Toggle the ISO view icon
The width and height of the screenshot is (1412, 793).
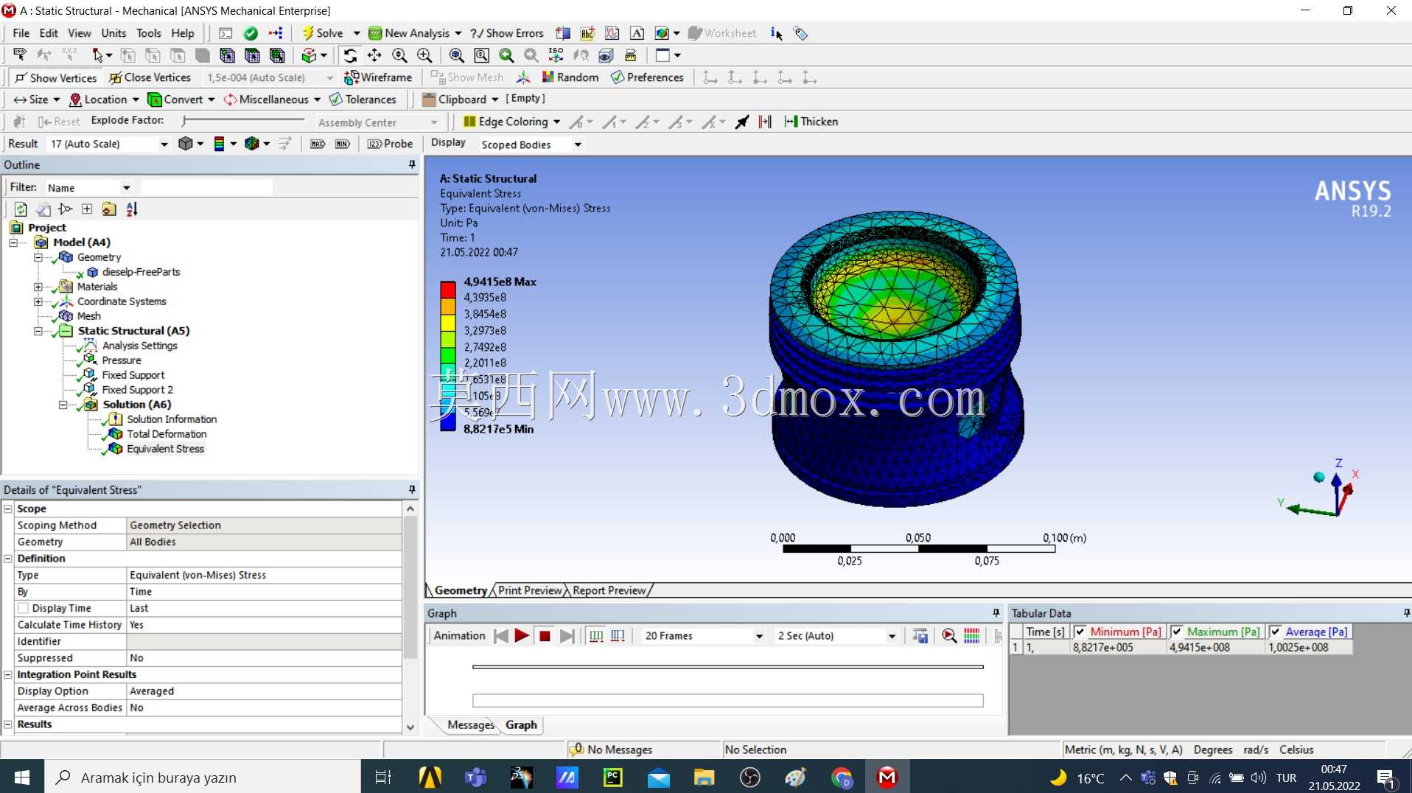(x=556, y=55)
